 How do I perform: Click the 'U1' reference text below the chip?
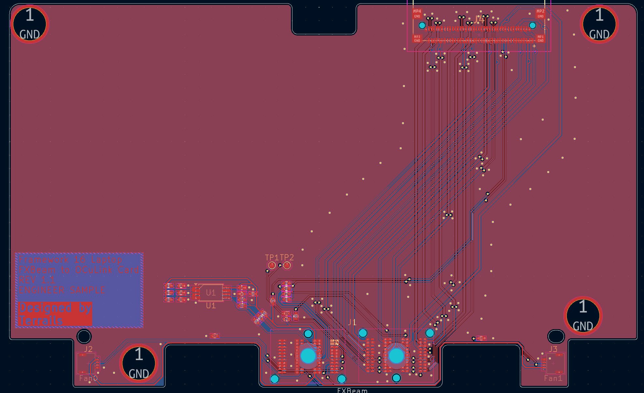coord(211,306)
